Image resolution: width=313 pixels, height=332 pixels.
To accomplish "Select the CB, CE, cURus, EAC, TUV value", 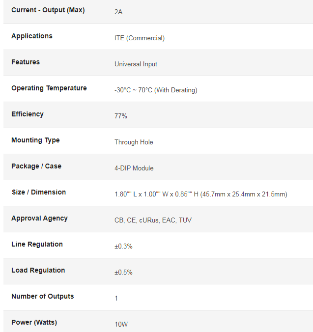I will [153, 221].
